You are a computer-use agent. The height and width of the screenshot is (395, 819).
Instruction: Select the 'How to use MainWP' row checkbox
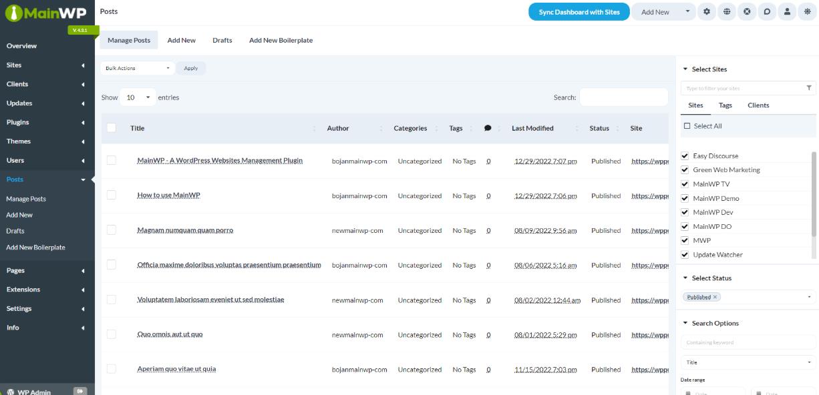[112, 195]
